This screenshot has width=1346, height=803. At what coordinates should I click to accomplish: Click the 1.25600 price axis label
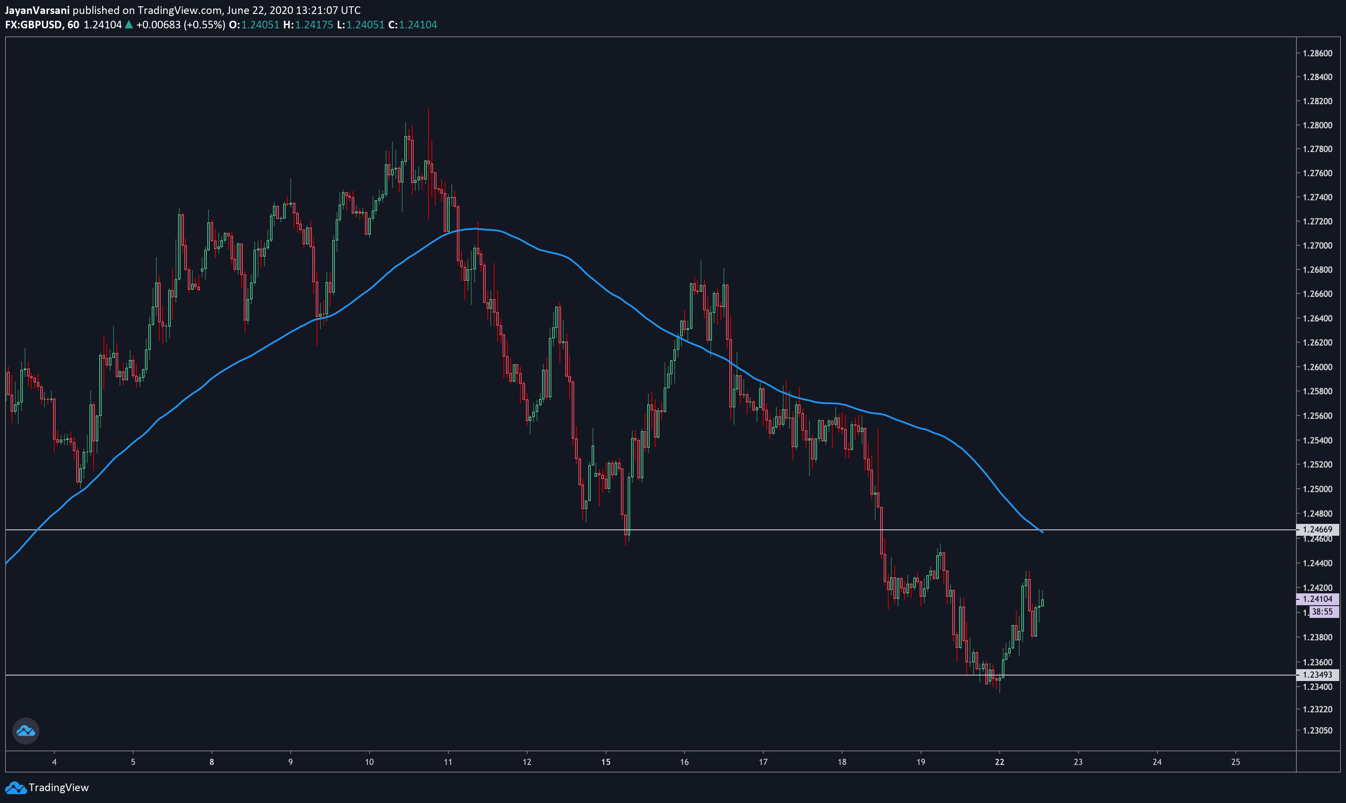point(1317,415)
